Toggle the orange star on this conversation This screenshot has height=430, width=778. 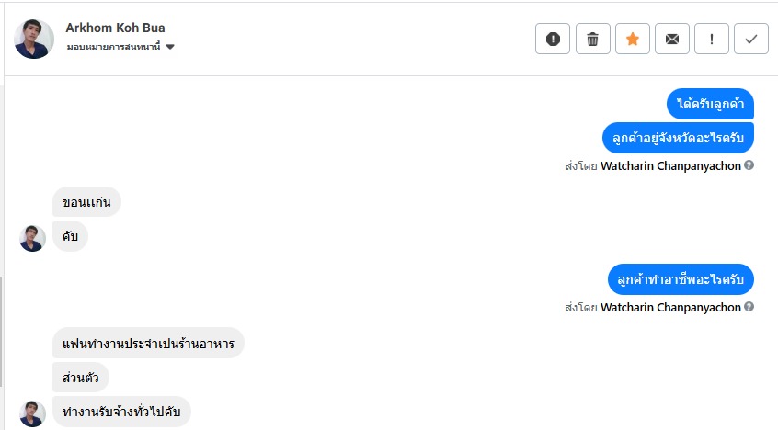tap(633, 39)
